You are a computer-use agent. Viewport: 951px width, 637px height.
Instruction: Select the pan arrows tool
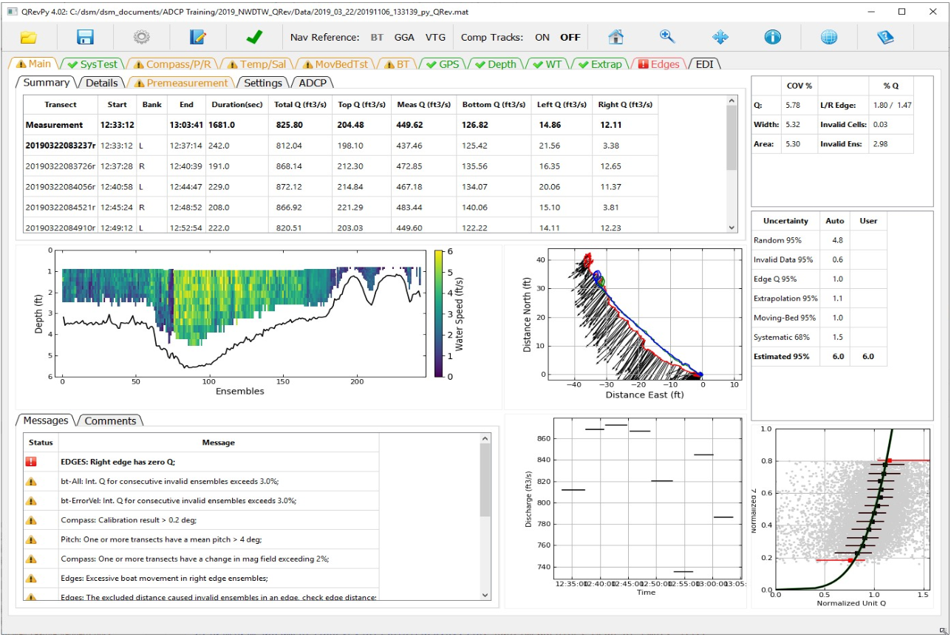[x=720, y=37]
